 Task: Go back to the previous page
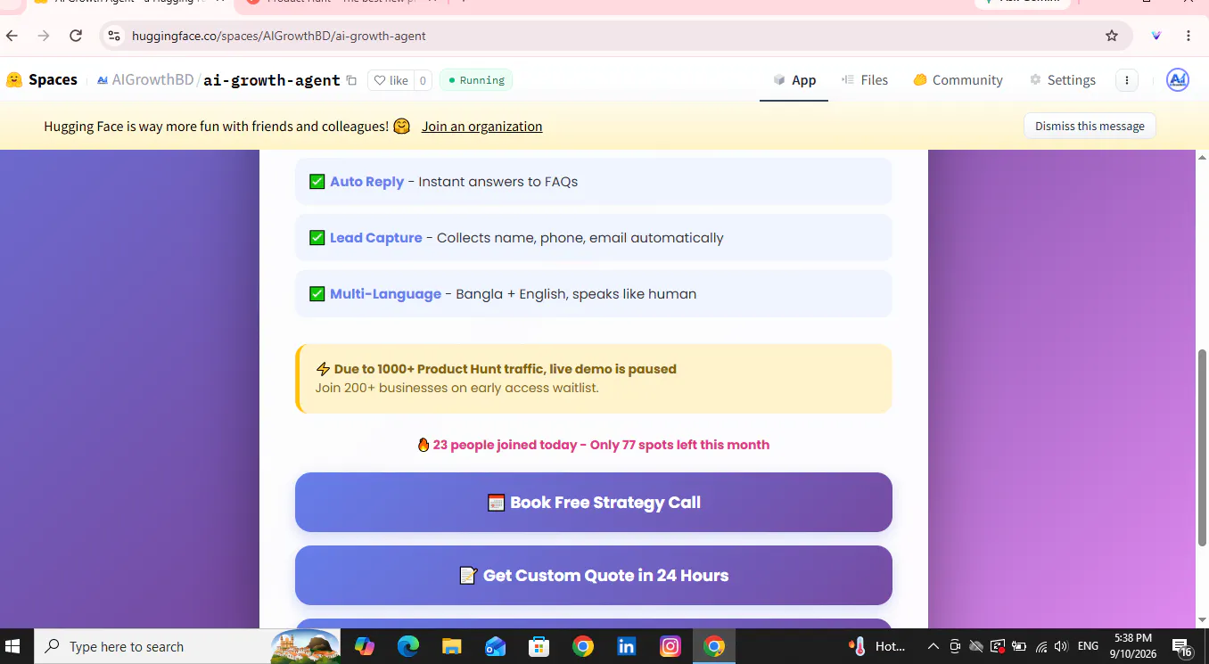tap(12, 36)
